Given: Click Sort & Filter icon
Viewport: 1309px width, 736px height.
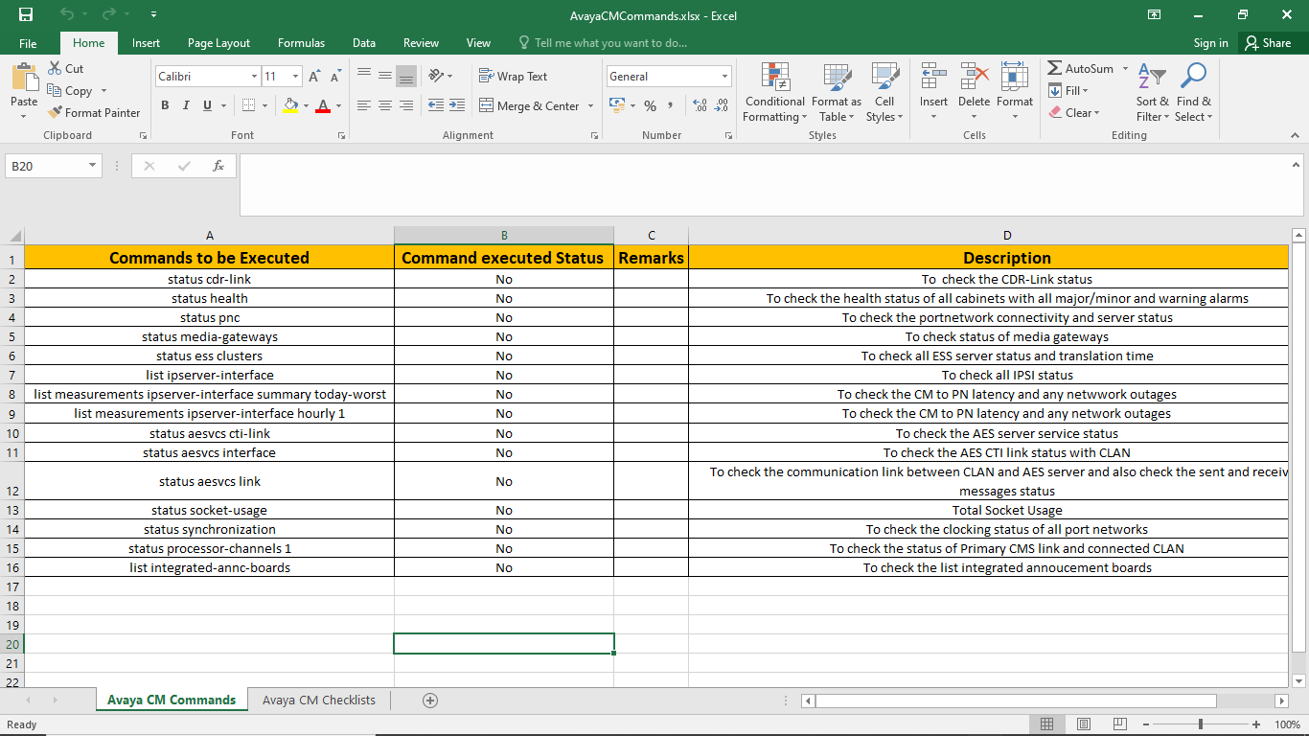Looking at the screenshot, I should pos(1153,78).
